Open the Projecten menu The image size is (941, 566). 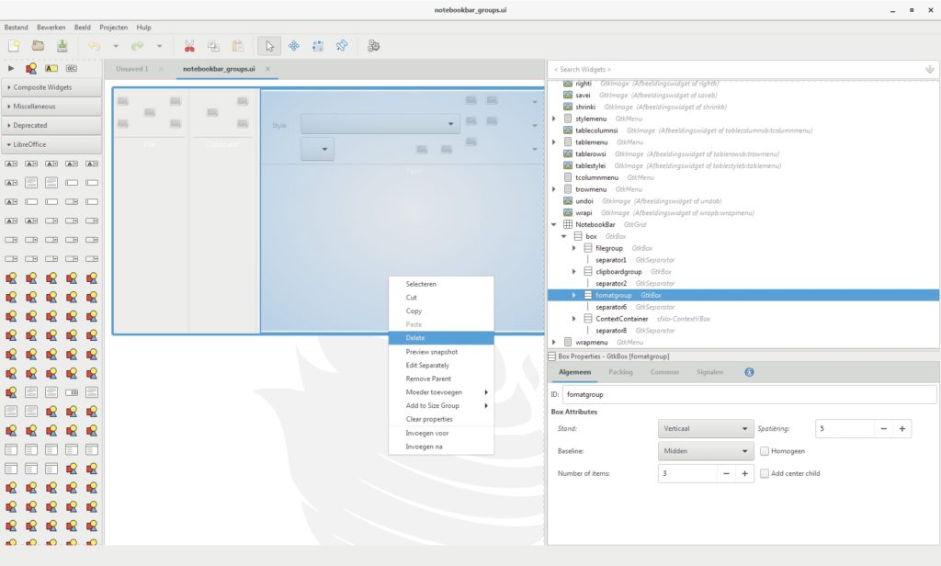tap(112, 27)
